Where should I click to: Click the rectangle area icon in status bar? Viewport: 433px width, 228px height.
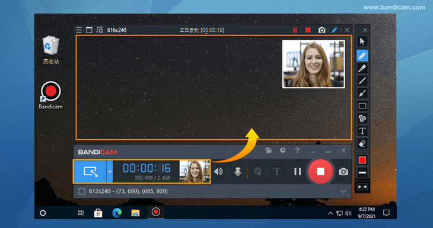pos(81,191)
